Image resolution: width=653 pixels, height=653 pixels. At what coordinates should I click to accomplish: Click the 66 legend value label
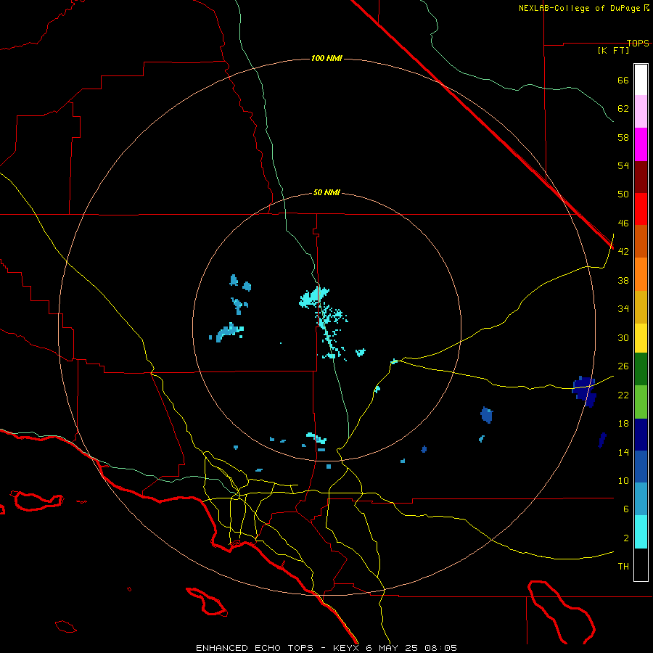pyautogui.click(x=623, y=80)
